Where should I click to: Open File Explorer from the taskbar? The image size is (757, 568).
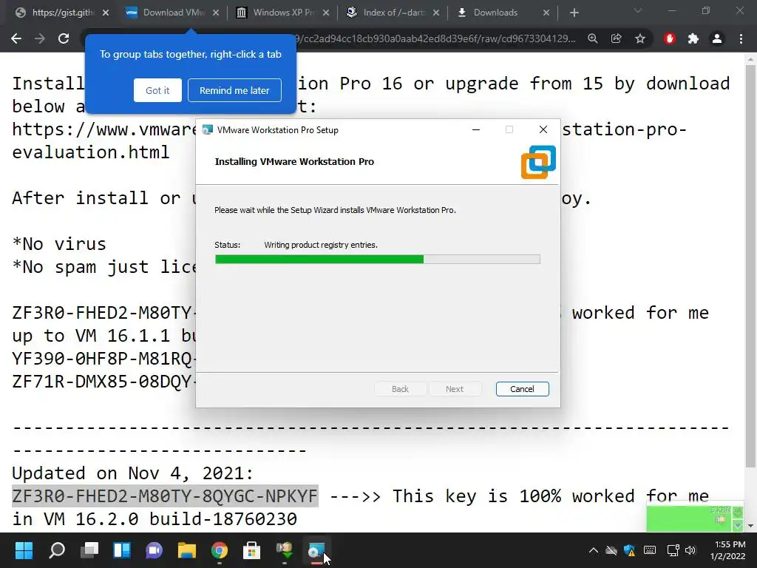coord(187,550)
